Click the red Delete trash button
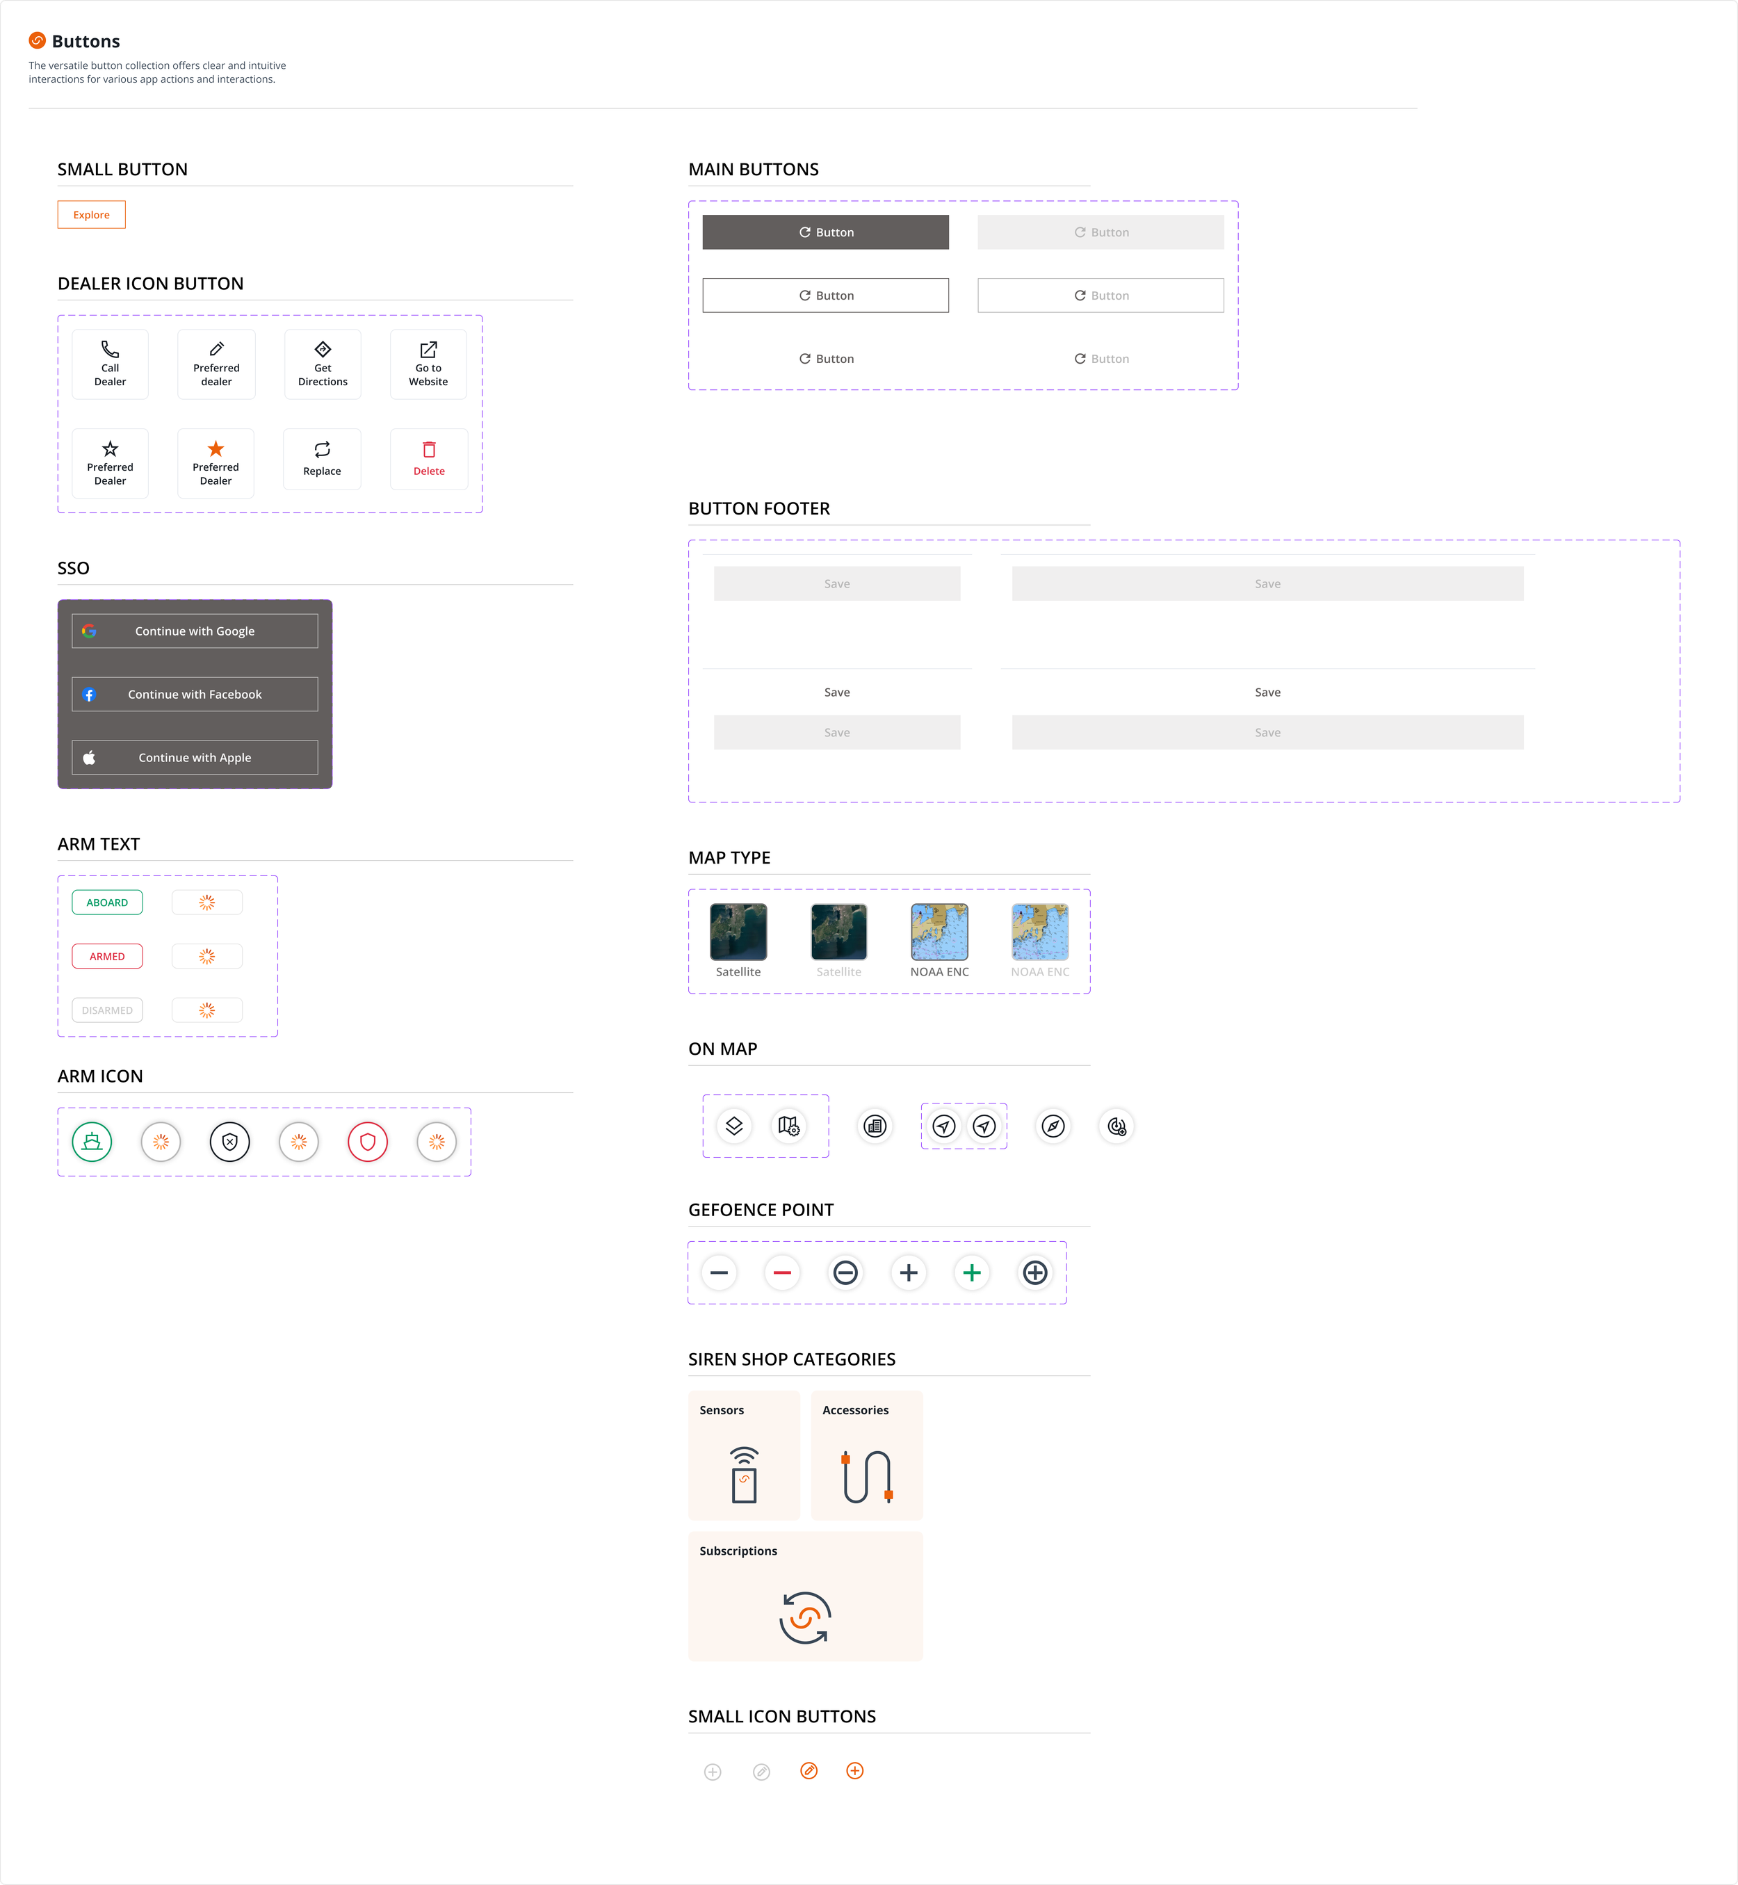Screen dimensions: 1738x1885 429,459
